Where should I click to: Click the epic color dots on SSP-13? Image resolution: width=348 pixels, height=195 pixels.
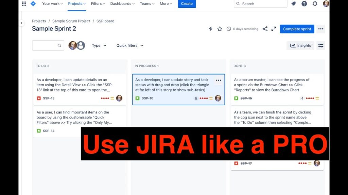point(105,98)
